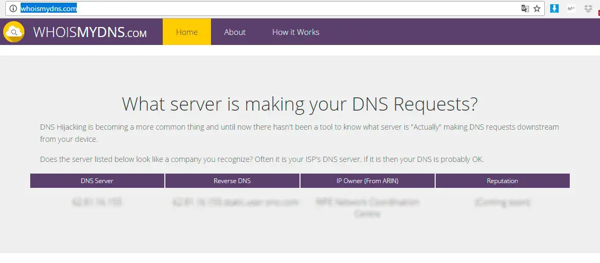The image size is (600, 263).
Task: Click the blurred DNS server IP value
Action: click(x=97, y=202)
